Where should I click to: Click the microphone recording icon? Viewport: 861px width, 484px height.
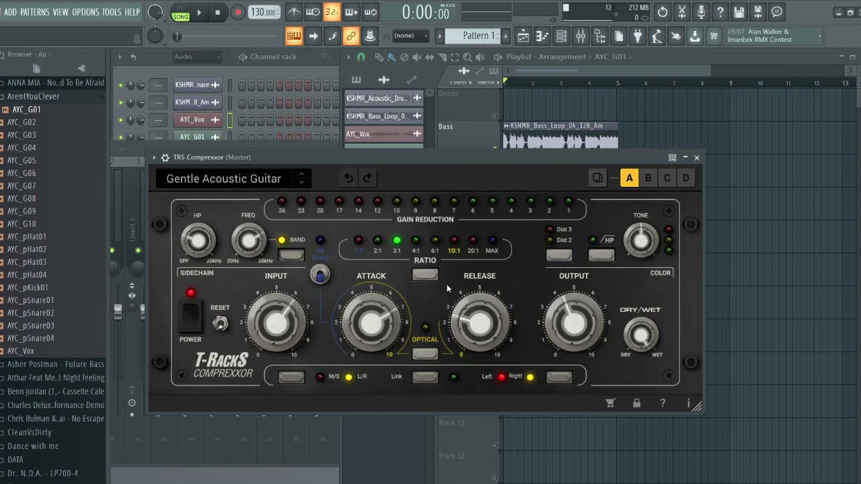point(701,12)
